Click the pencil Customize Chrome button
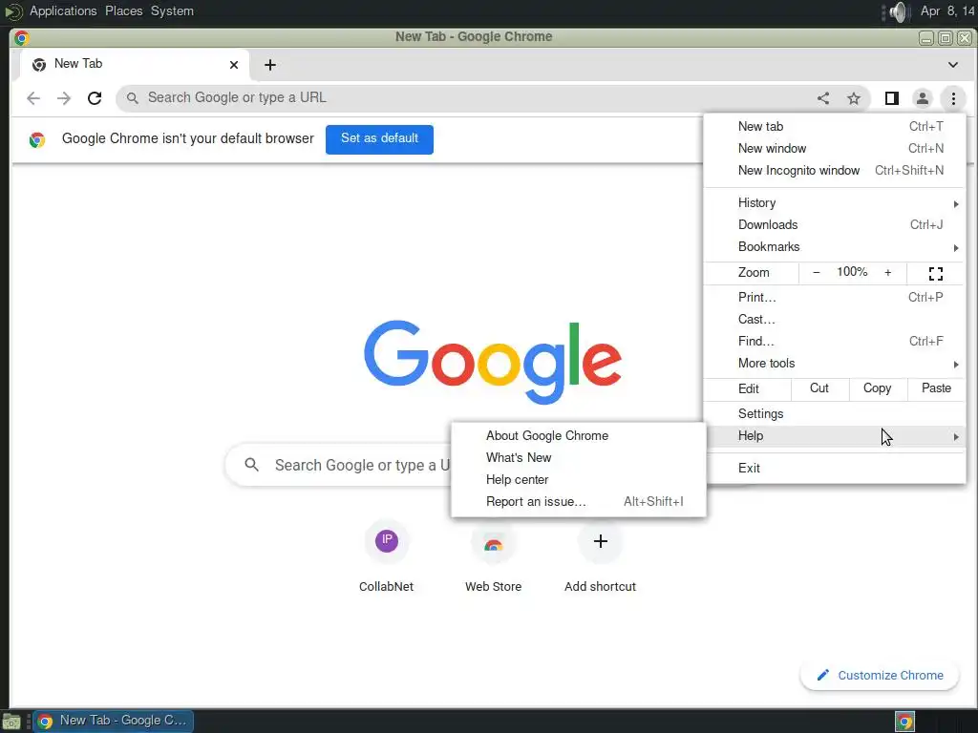 [x=880, y=676]
